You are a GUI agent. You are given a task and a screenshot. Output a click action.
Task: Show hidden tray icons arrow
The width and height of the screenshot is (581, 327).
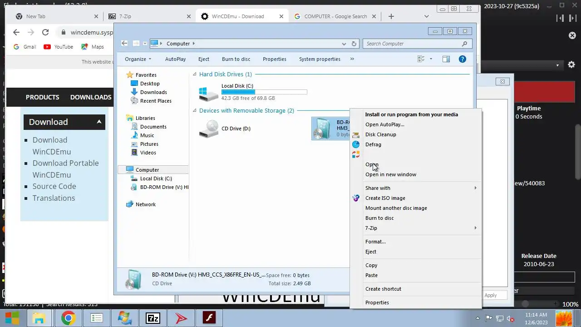point(478,318)
